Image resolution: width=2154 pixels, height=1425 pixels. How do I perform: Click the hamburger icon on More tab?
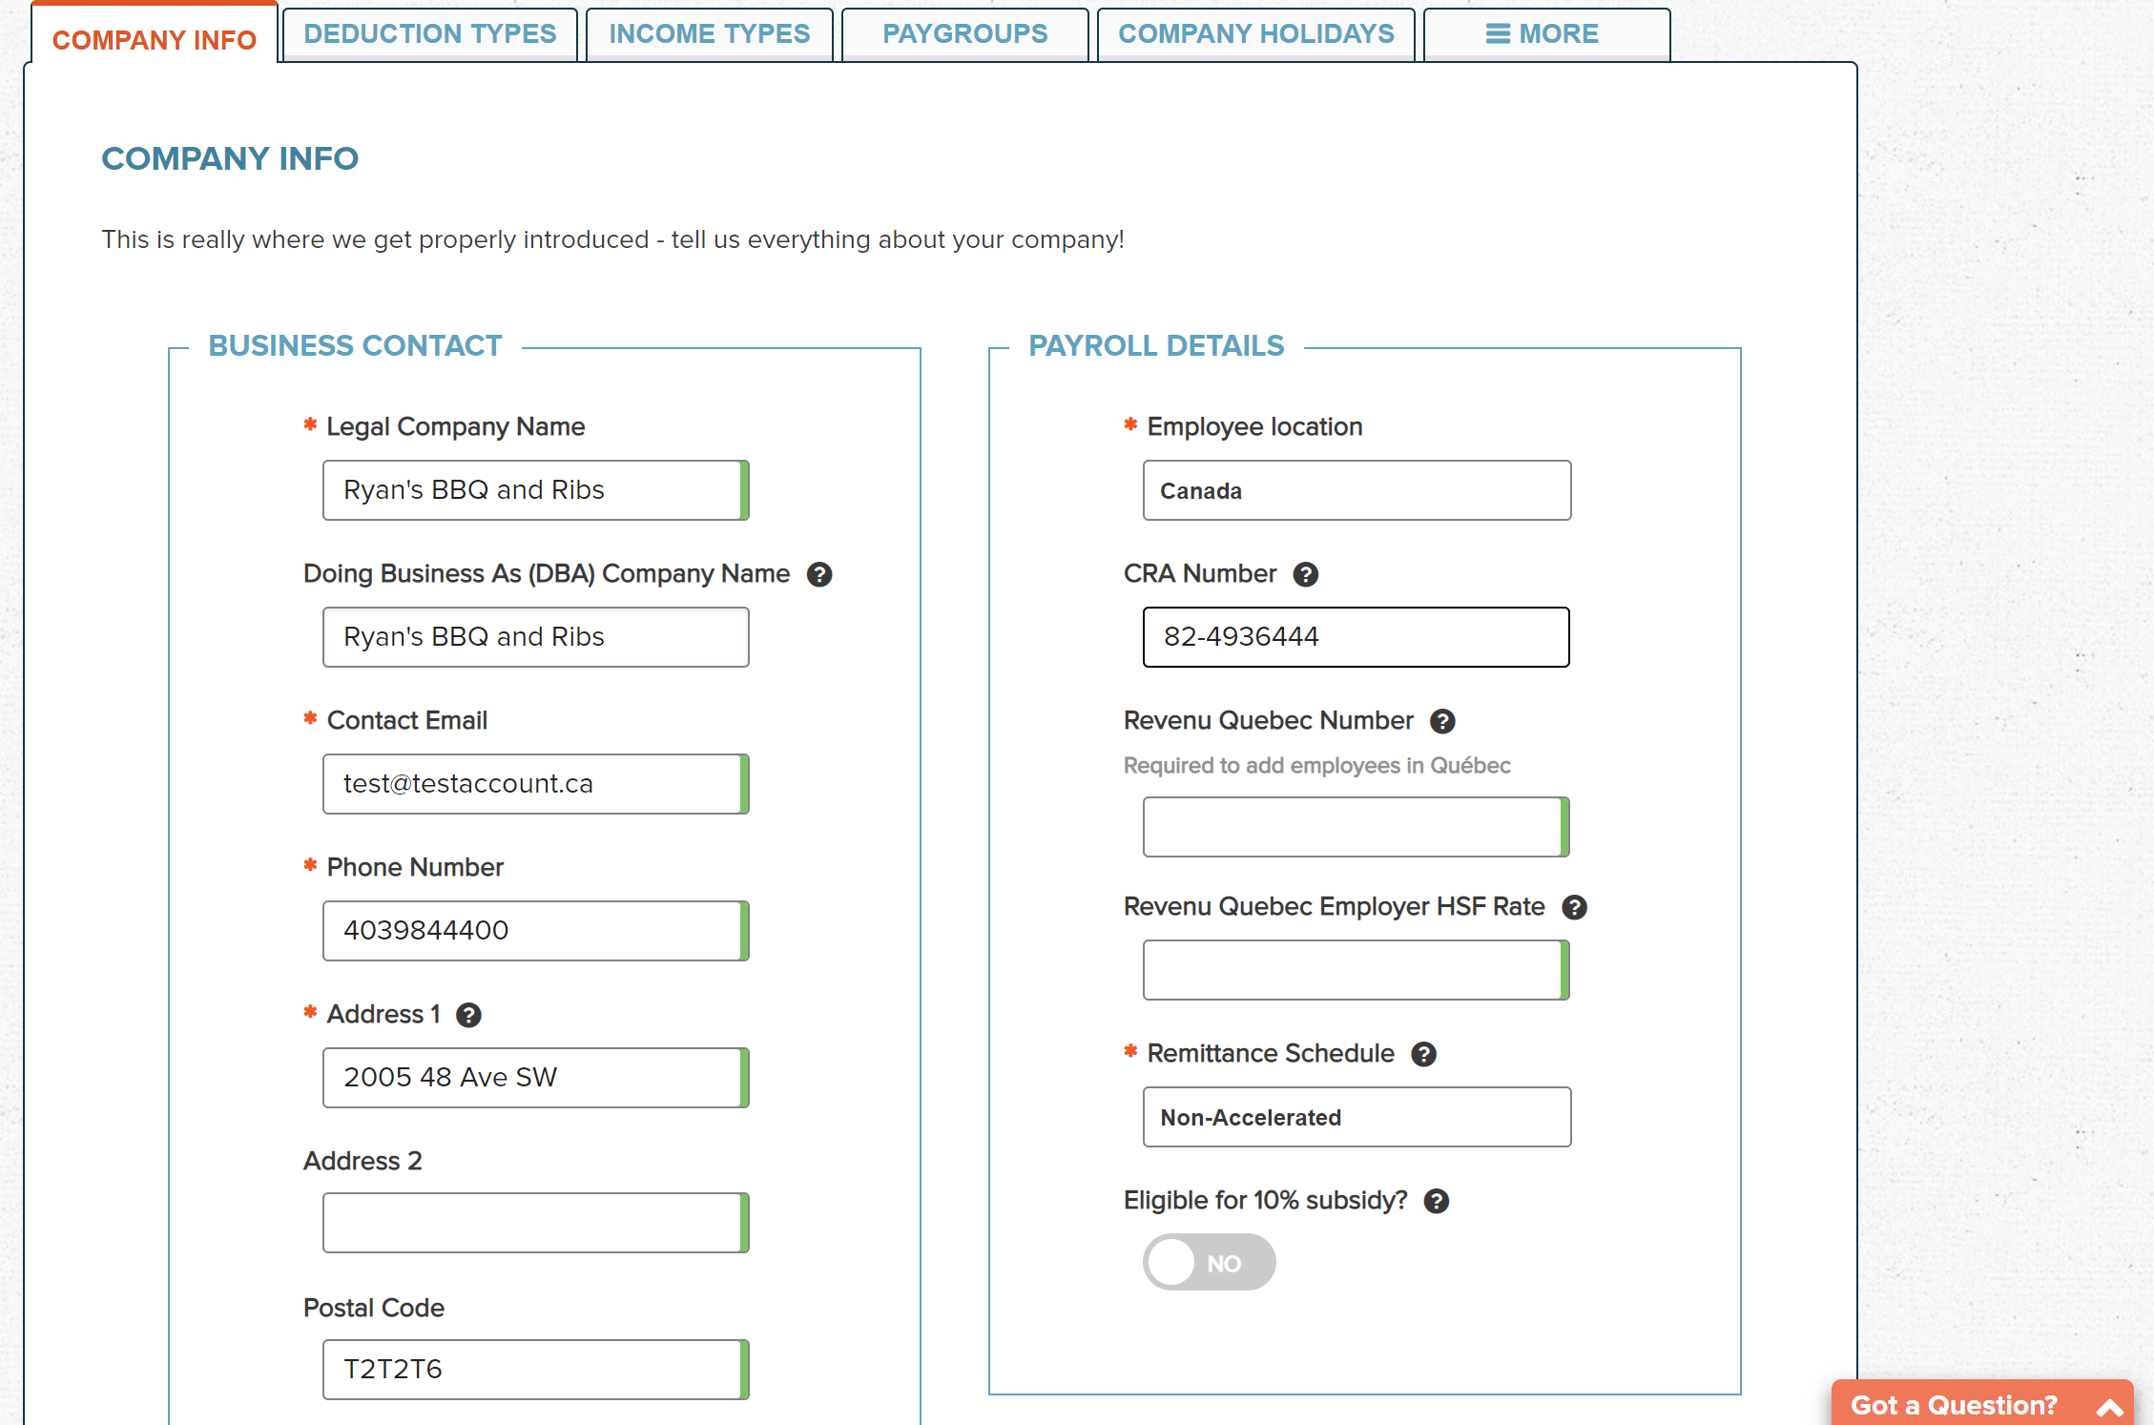(1498, 34)
